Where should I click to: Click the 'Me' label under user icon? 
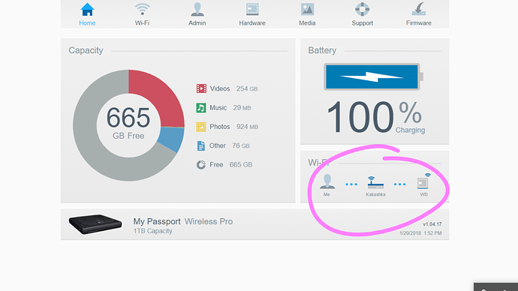pos(327,195)
